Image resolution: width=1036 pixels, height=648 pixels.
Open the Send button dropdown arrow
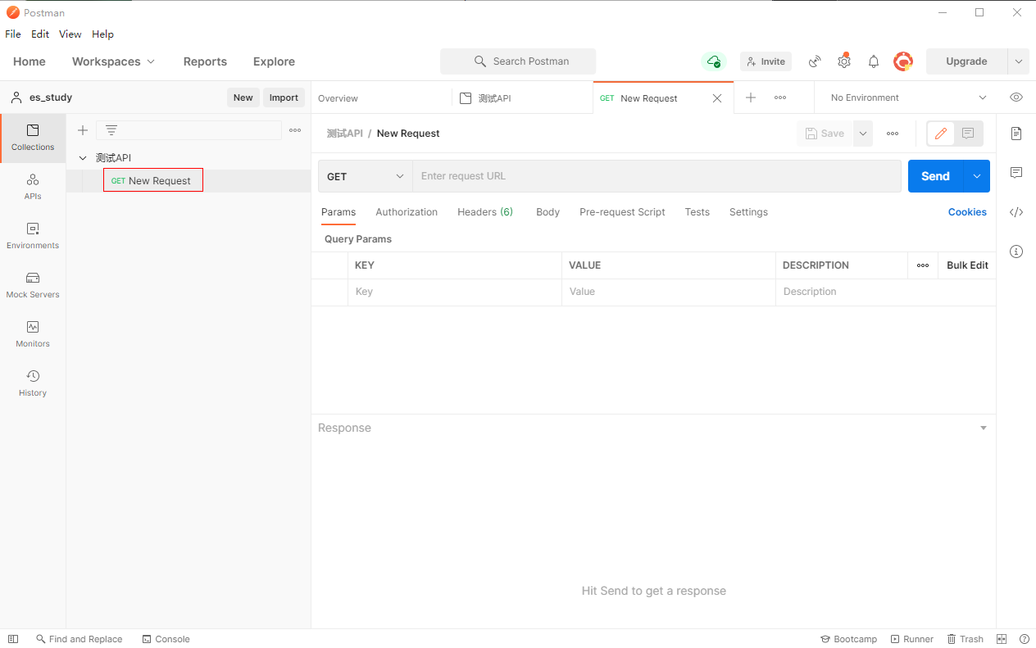(x=977, y=176)
